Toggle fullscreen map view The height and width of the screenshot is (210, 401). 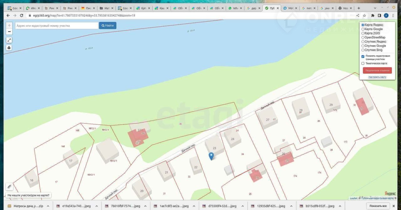[9, 40]
